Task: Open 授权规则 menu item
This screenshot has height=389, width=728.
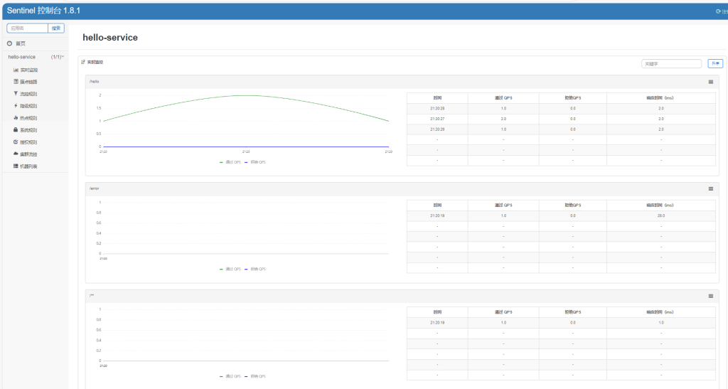Action: (x=28, y=142)
